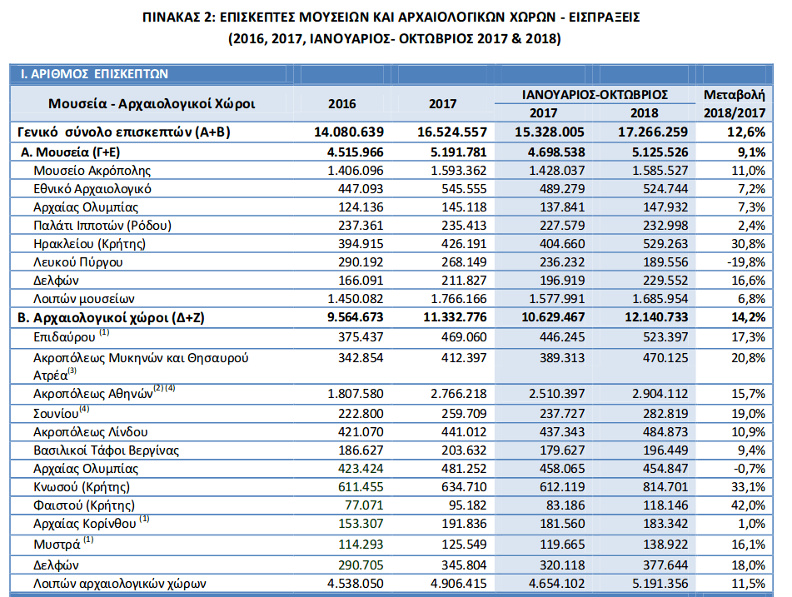Click the -19,8% change cell
Screen dimensions: 792x597
tap(746, 262)
